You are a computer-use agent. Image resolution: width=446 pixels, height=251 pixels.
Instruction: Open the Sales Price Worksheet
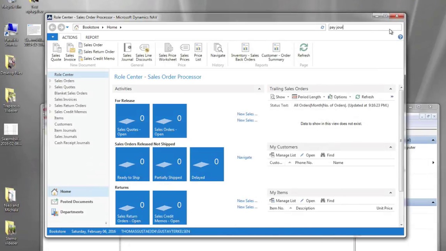click(x=168, y=52)
